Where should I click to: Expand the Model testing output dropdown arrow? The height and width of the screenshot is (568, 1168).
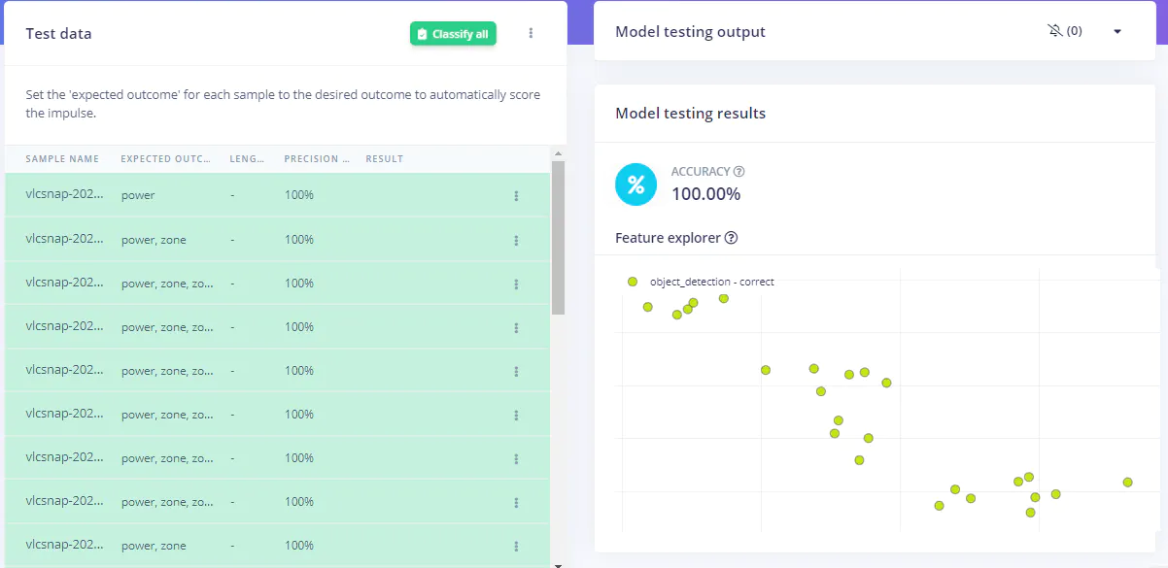(1116, 31)
